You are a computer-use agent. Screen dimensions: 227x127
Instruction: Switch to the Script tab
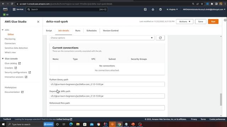(49, 31)
